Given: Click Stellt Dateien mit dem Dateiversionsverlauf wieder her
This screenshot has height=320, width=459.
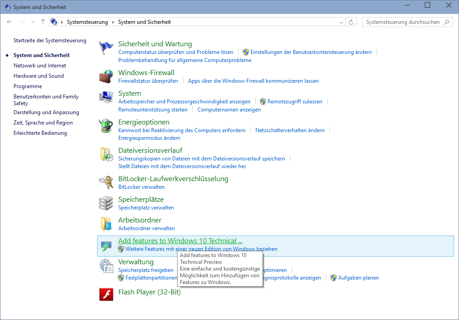Looking at the screenshot, I should click(182, 166).
